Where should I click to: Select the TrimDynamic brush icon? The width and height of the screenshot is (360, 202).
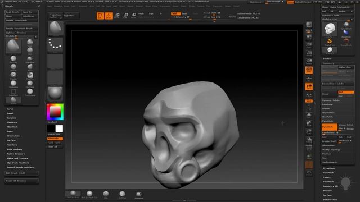click(30, 92)
